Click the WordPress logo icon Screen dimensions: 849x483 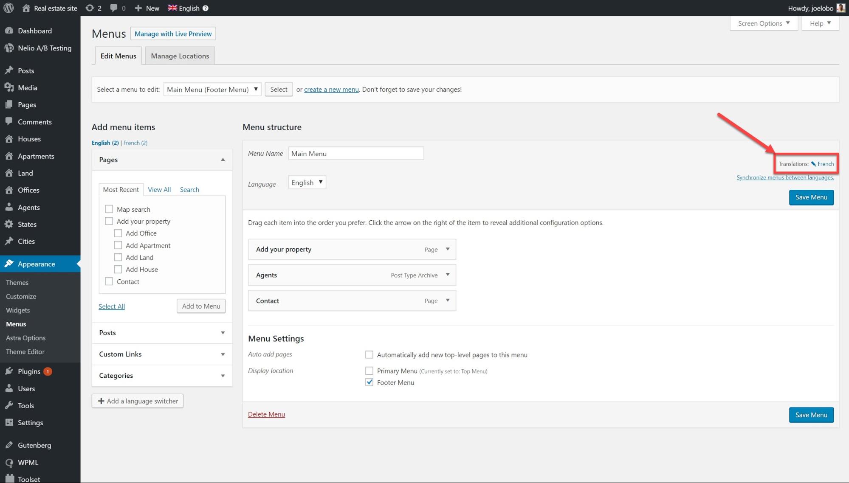(x=8, y=8)
